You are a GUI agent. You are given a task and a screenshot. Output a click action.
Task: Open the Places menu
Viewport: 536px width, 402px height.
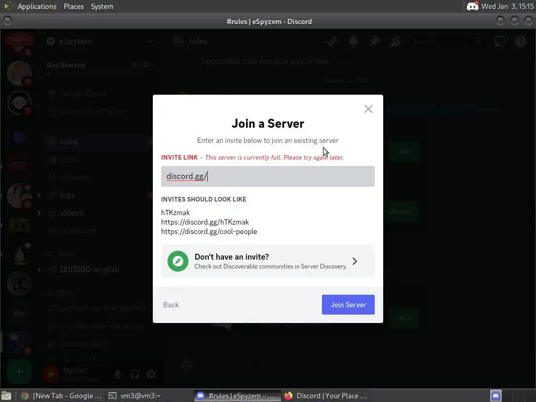(73, 6)
